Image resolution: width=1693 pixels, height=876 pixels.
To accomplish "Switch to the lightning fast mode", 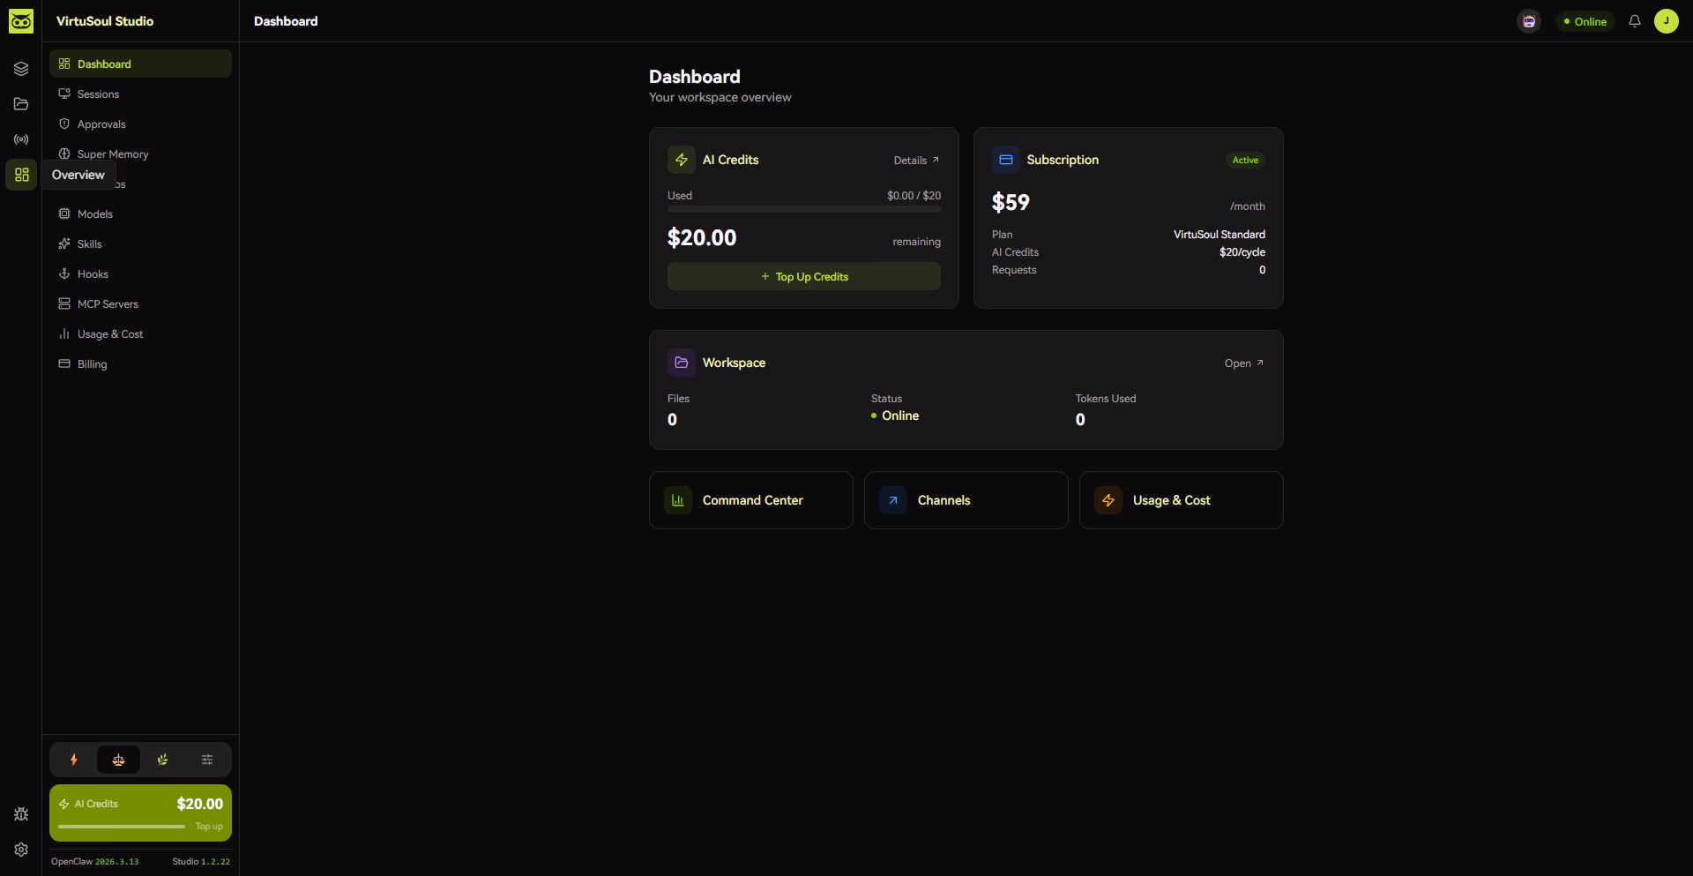I will pyautogui.click(x=74, y=760).
